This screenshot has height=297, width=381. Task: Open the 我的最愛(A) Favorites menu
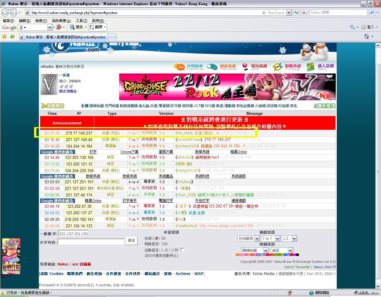click(x=61, y=21)
